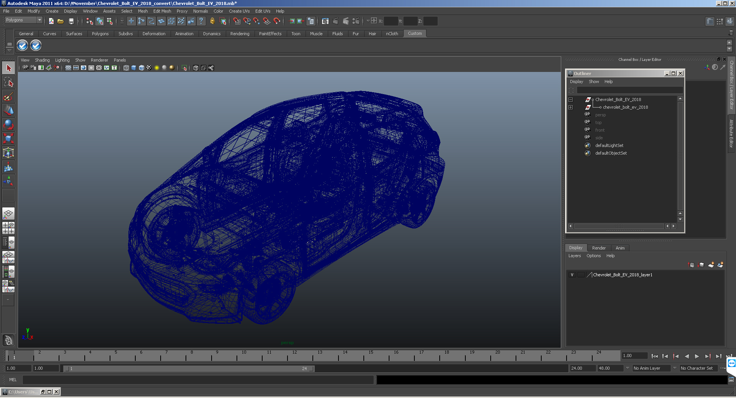Open shelf menu arrow below shelf tab icon
The width and height of the screenshot is (736, 398).
[9, 50]
